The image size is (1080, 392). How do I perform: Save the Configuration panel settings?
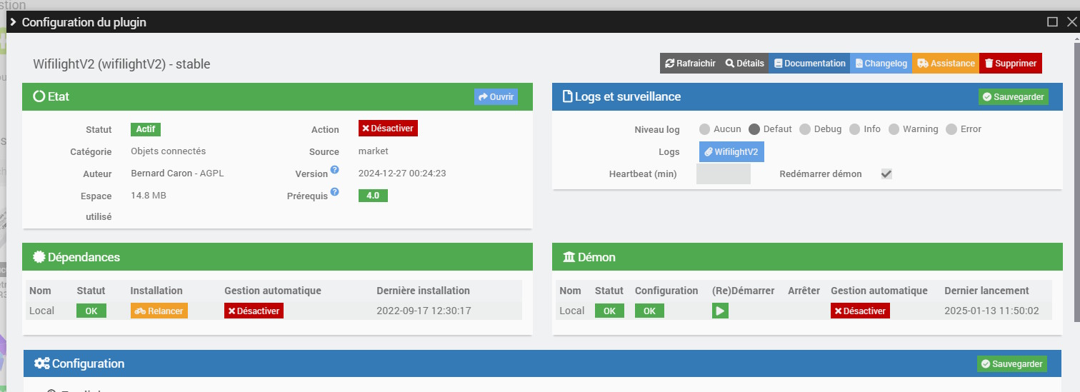click(1012, 363)
